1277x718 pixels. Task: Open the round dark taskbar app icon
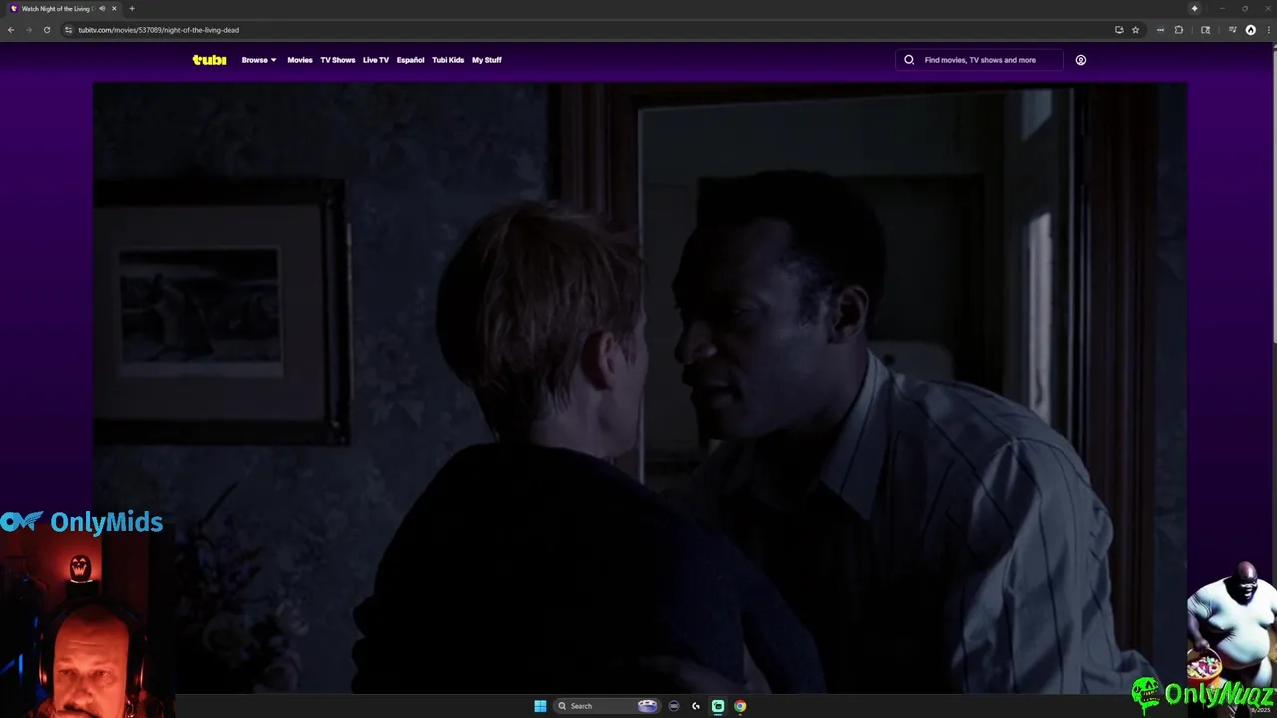coord(674,706)
